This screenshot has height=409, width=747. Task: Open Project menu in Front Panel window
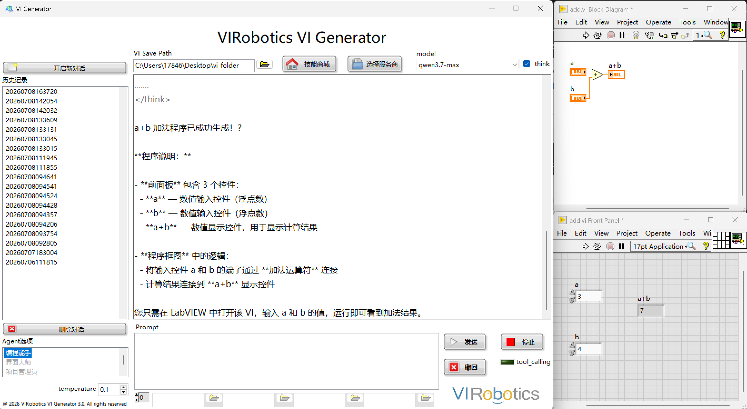pyautogui.click(x=627, y=233)
